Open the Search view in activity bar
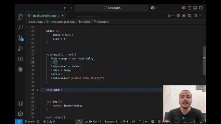 [x=20, y=27]
